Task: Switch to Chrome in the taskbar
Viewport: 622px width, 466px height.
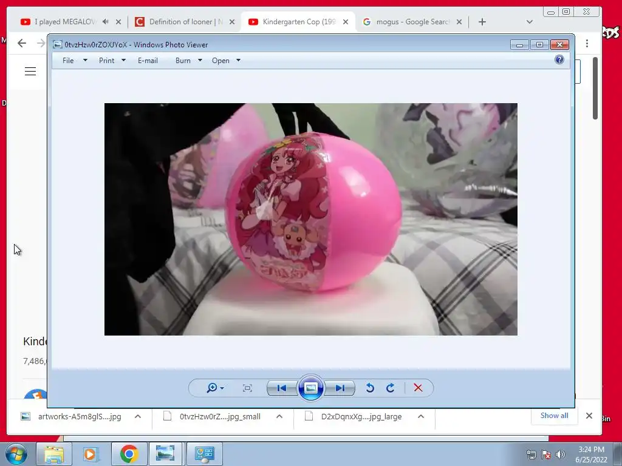Action: click(x=129, y=454)
